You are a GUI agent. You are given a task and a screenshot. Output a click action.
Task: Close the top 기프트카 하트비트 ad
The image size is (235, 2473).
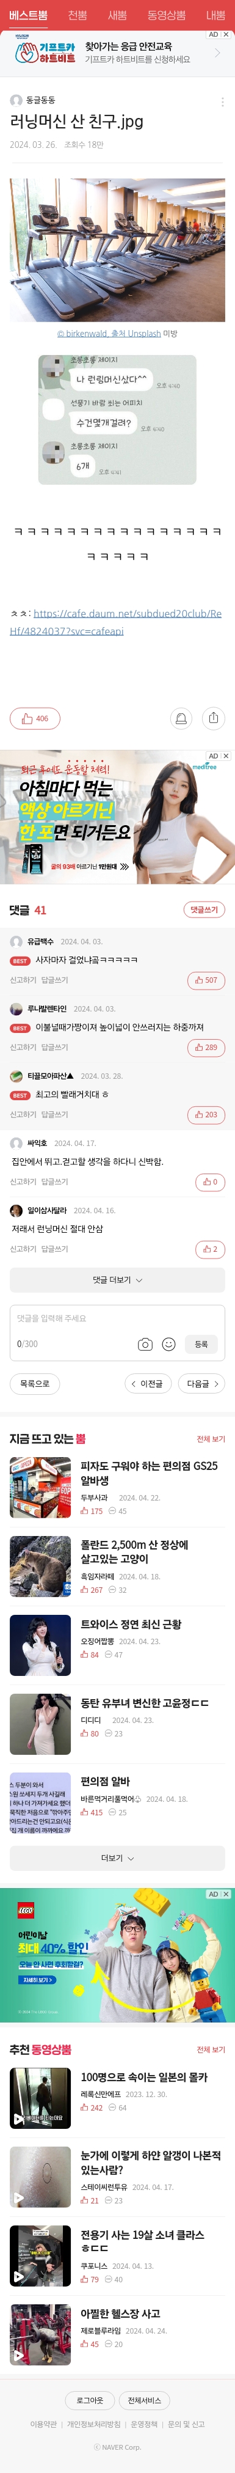[226, 35]
